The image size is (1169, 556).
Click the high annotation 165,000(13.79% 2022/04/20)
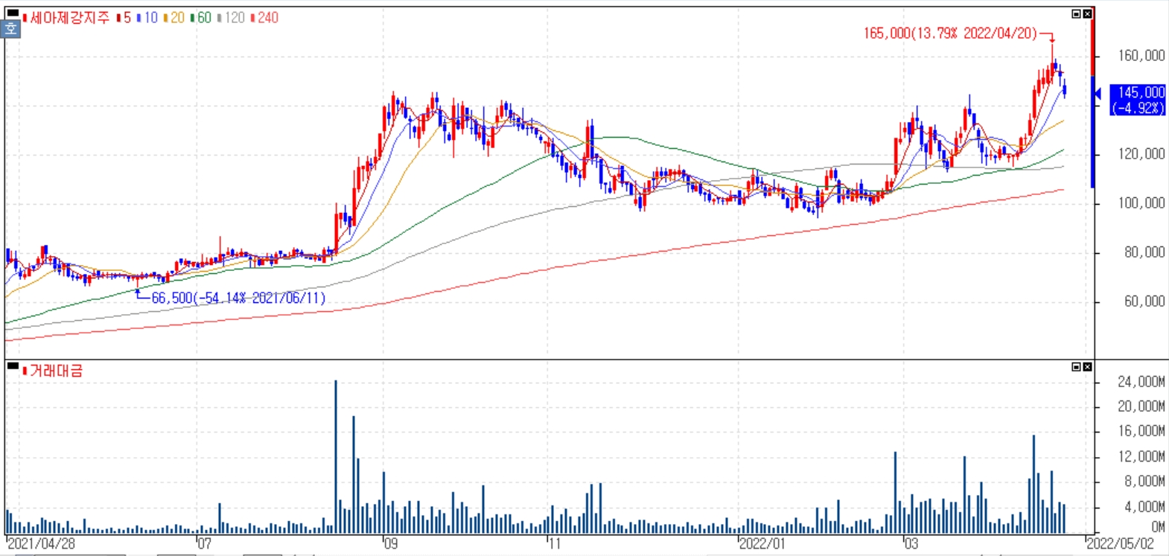coord(950,33)
